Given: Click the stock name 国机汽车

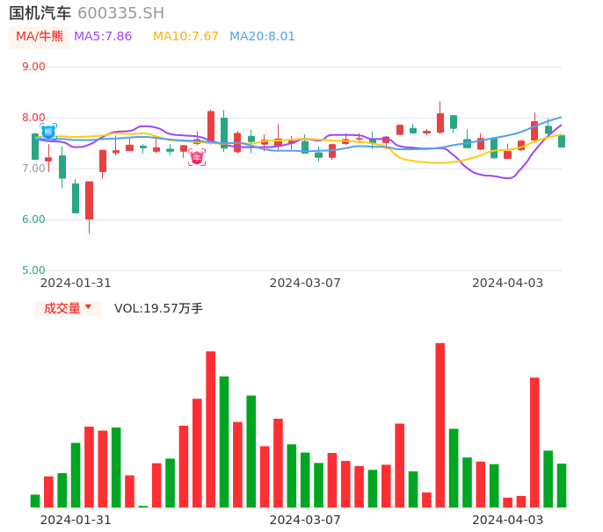Looking at the screenshot, I should 40,13.
